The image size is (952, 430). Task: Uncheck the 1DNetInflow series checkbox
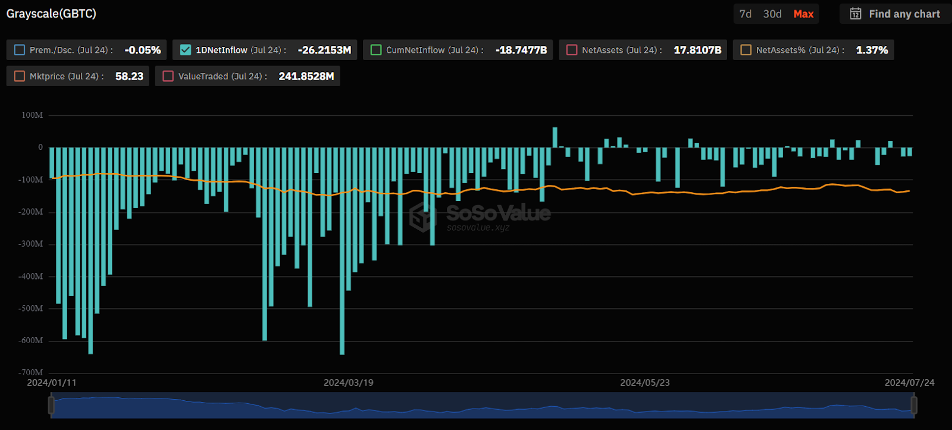(x=186, y=50)
